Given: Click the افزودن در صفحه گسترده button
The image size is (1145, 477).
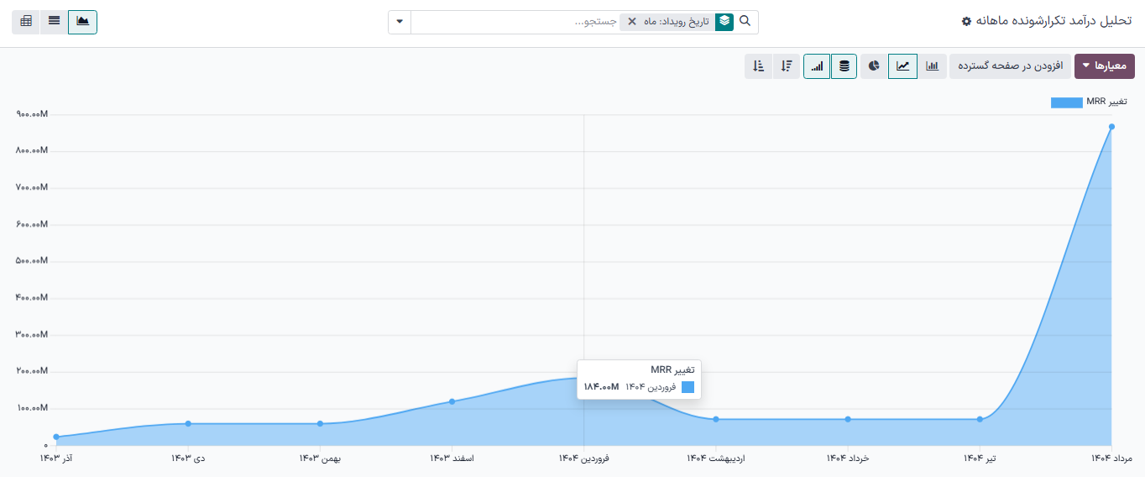Looking at the screenshot, I should pos(1010,66).
